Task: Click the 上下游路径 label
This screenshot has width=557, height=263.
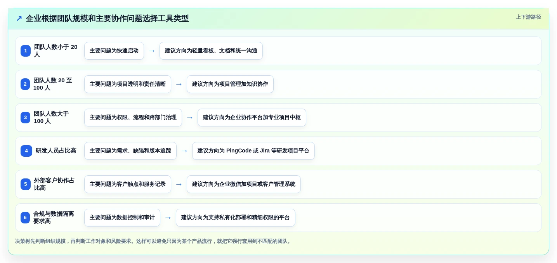Action: (528, 17)
